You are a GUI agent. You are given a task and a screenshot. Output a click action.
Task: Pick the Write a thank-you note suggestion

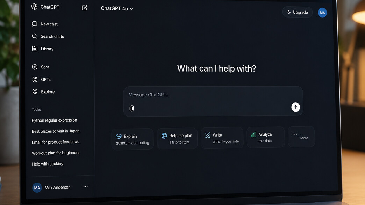222,138
